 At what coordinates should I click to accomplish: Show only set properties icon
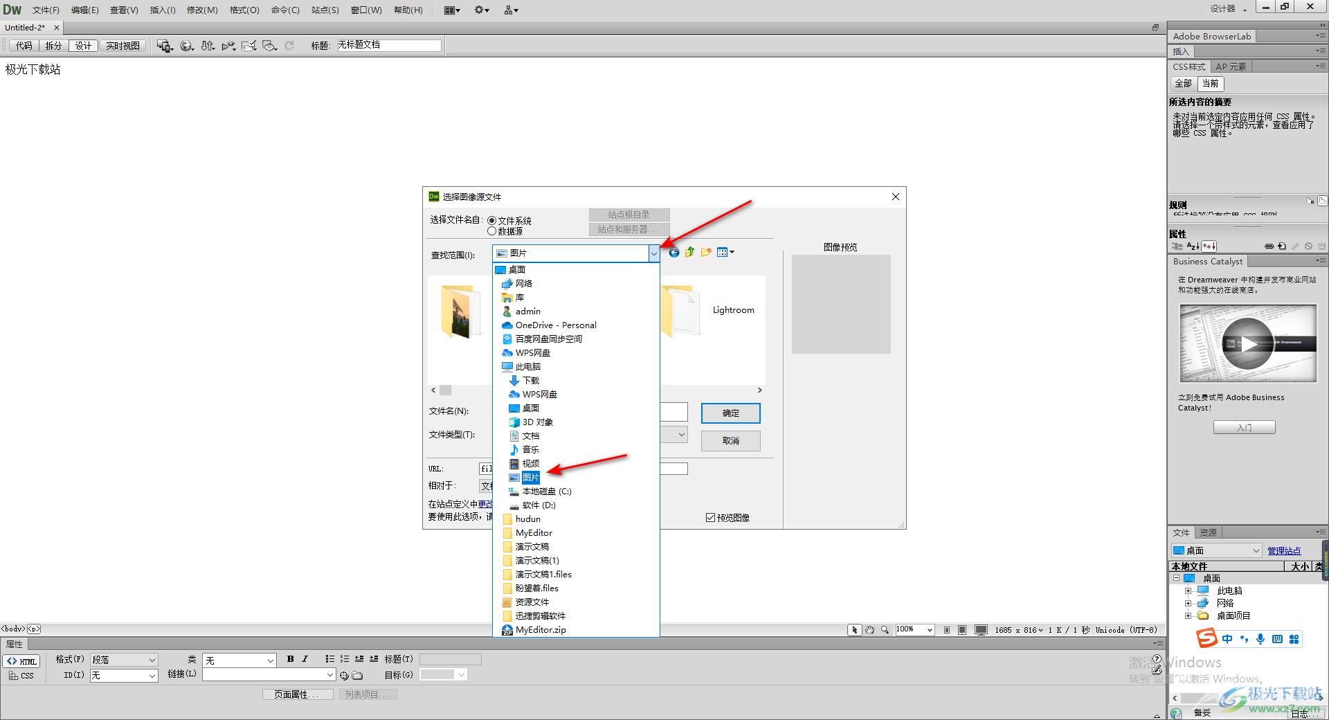click(x=1209, y=246)
